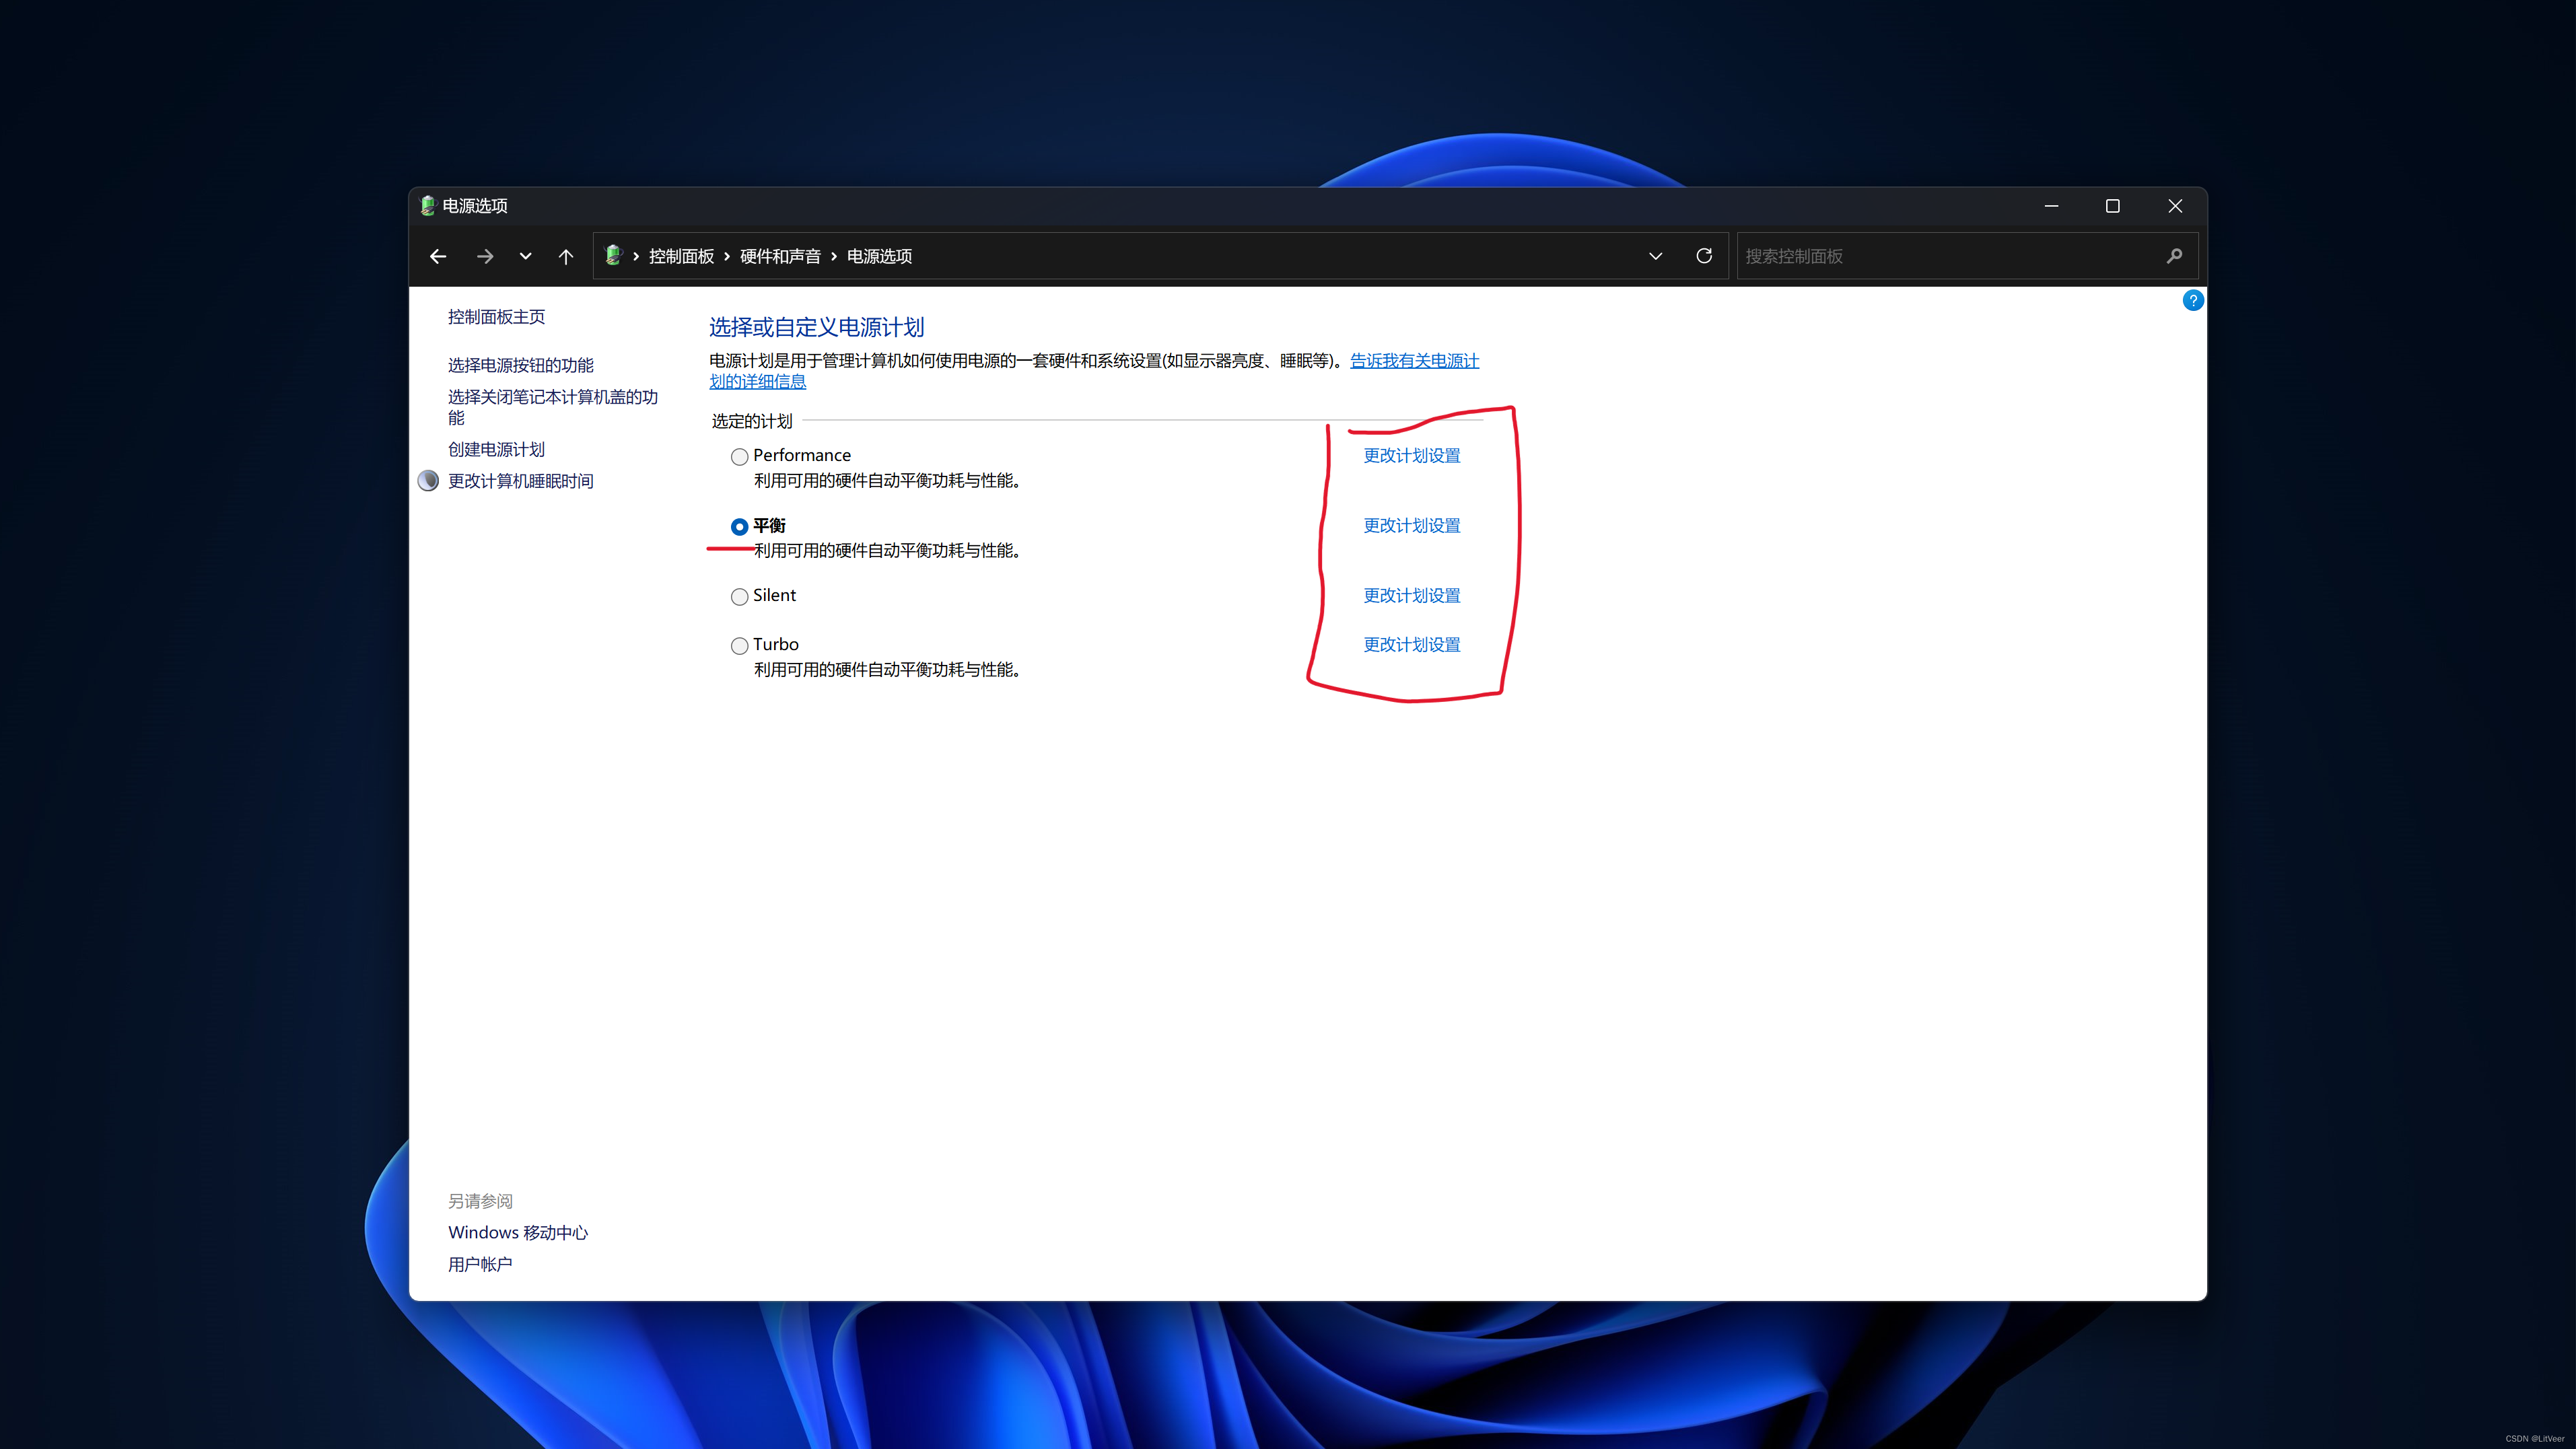Screen dimensions: 2576x1449
Task: Go up one folder level
Action: point(566,256)
